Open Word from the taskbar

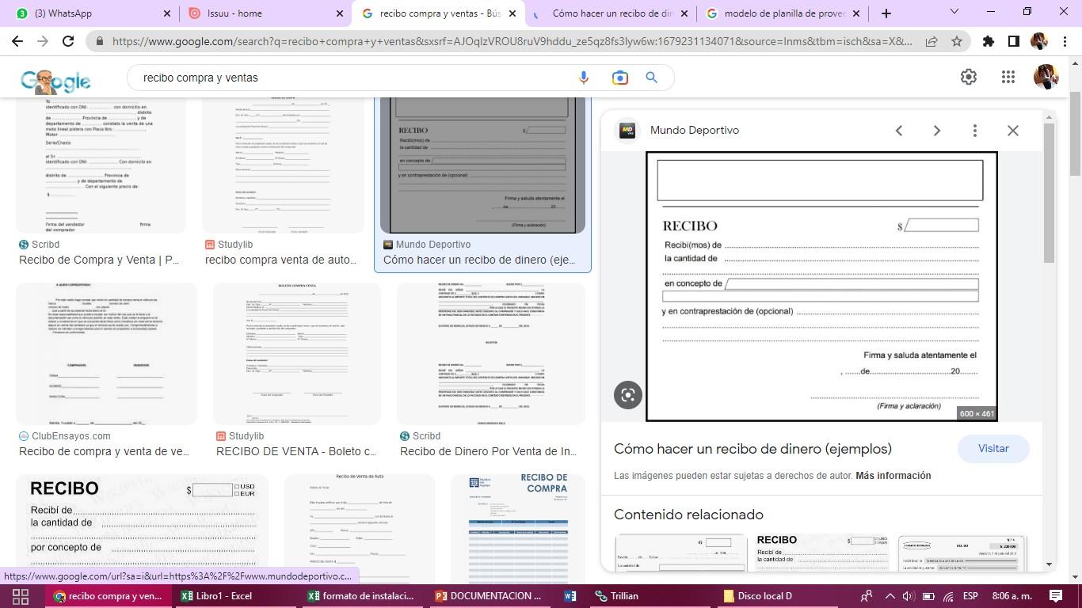coord(570,596)
